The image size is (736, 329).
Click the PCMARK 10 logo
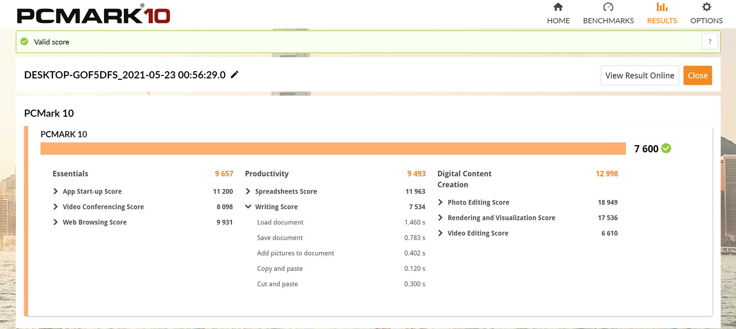click(x=93, y=14)
